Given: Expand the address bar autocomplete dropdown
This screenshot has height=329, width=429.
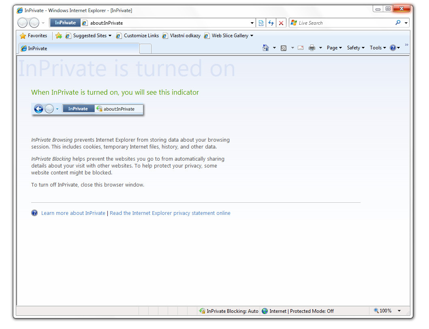Looking at the screenshot, I should pyautogui.click(x=252, y=23).
